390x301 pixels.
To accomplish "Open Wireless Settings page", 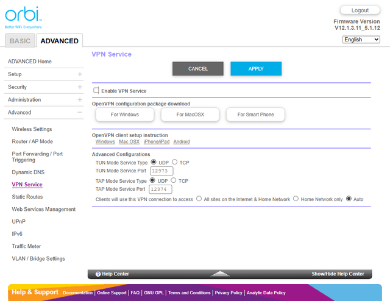I will point(32,129).
